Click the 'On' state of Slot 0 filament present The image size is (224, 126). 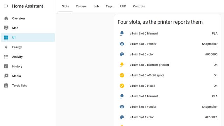(216, 65)
